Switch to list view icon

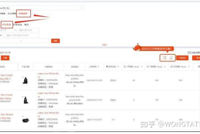pyautogui.click(x=165, y=58)
